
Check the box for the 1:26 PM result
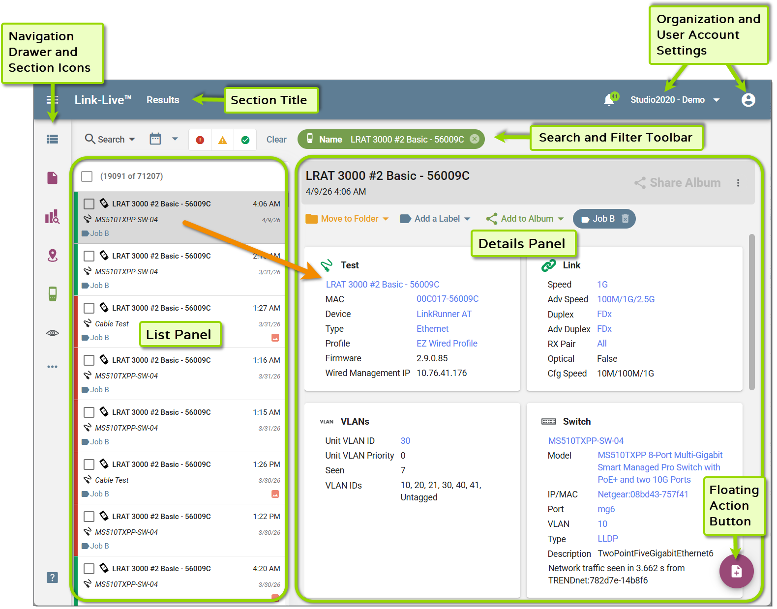tap(89, 464)
